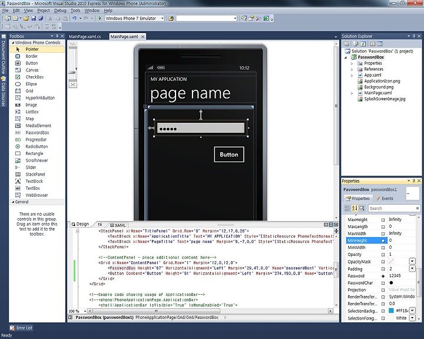Viewport: 424px width, 339px height.
Task: Open the Project menu
Action: click(x=43, y=10)
